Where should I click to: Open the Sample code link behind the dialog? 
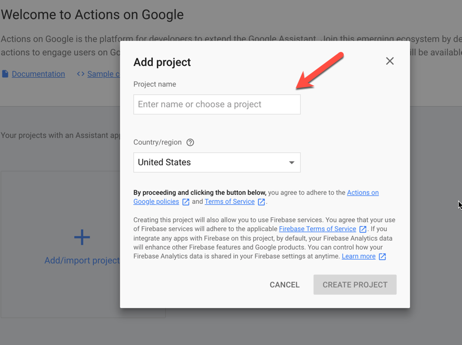click(103, 74)
